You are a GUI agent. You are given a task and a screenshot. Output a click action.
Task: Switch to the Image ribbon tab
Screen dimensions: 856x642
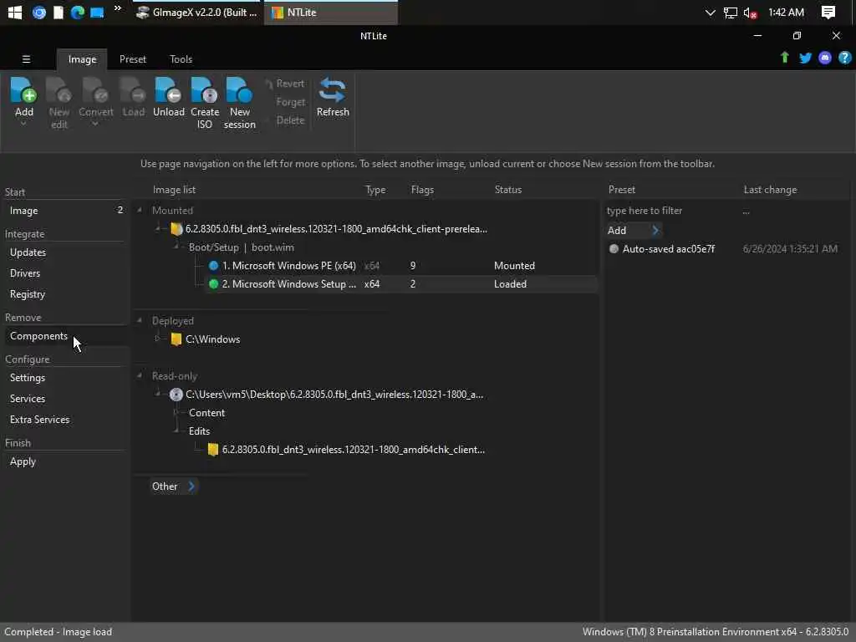click(82, 59)
